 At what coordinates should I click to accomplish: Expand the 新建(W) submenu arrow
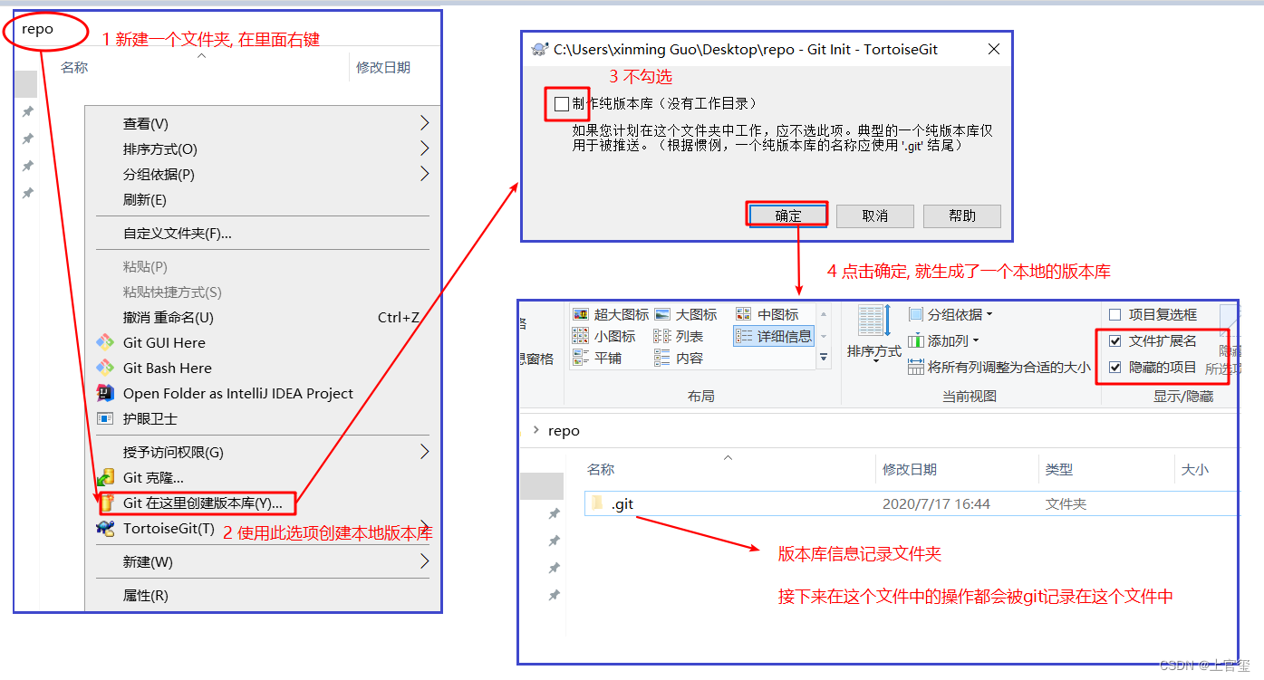pyautogui.click(x=424, y=561)
